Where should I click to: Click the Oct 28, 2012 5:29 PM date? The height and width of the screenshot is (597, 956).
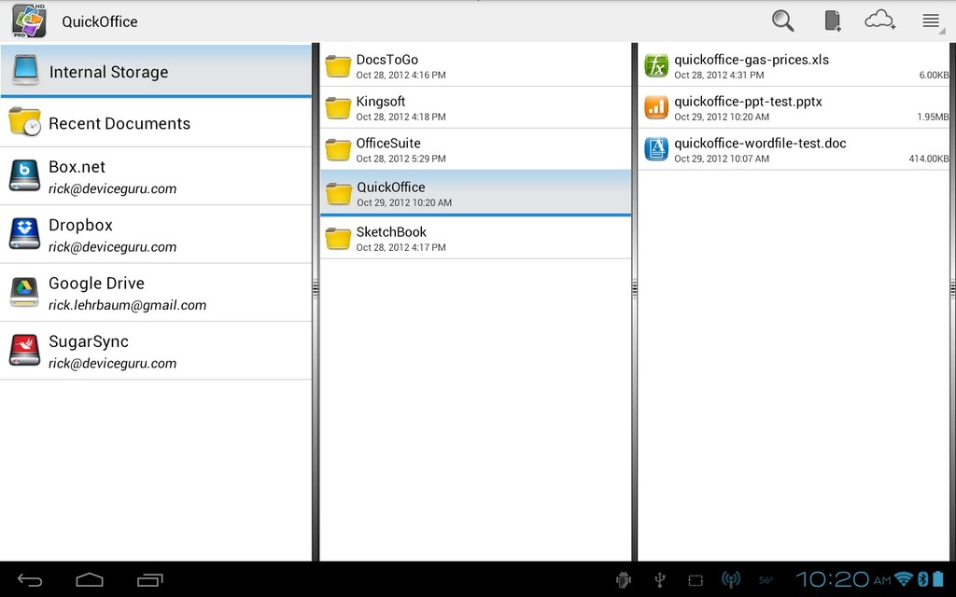(x=401, y=159)
